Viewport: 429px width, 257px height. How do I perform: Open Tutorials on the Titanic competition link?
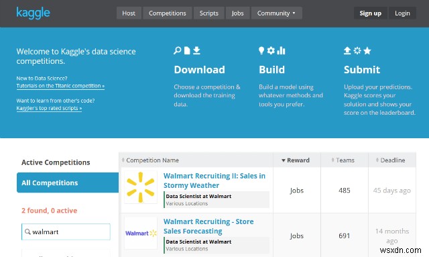coord(60,86)
